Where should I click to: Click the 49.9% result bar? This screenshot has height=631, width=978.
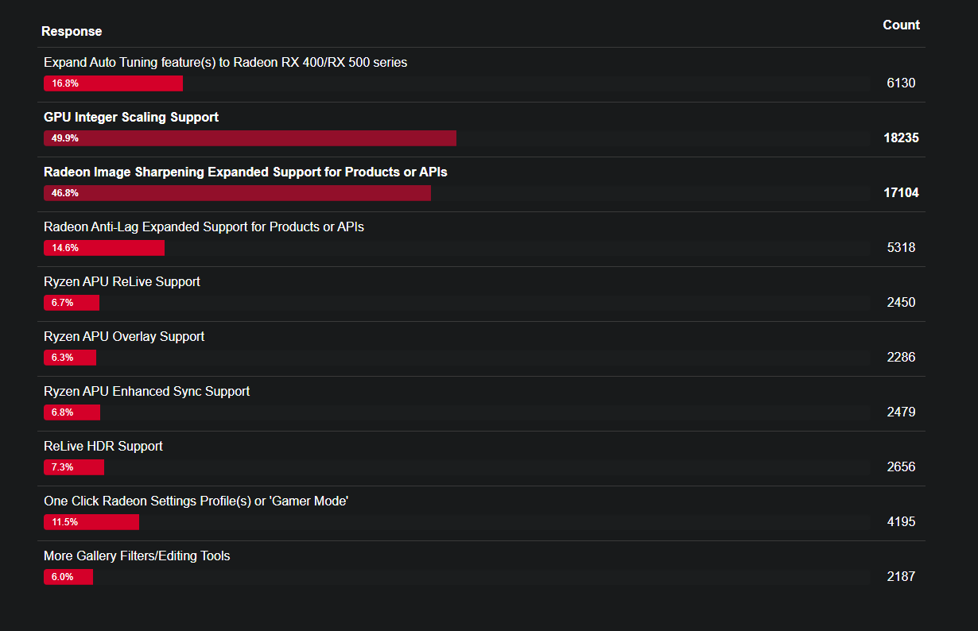pos(250,138)
